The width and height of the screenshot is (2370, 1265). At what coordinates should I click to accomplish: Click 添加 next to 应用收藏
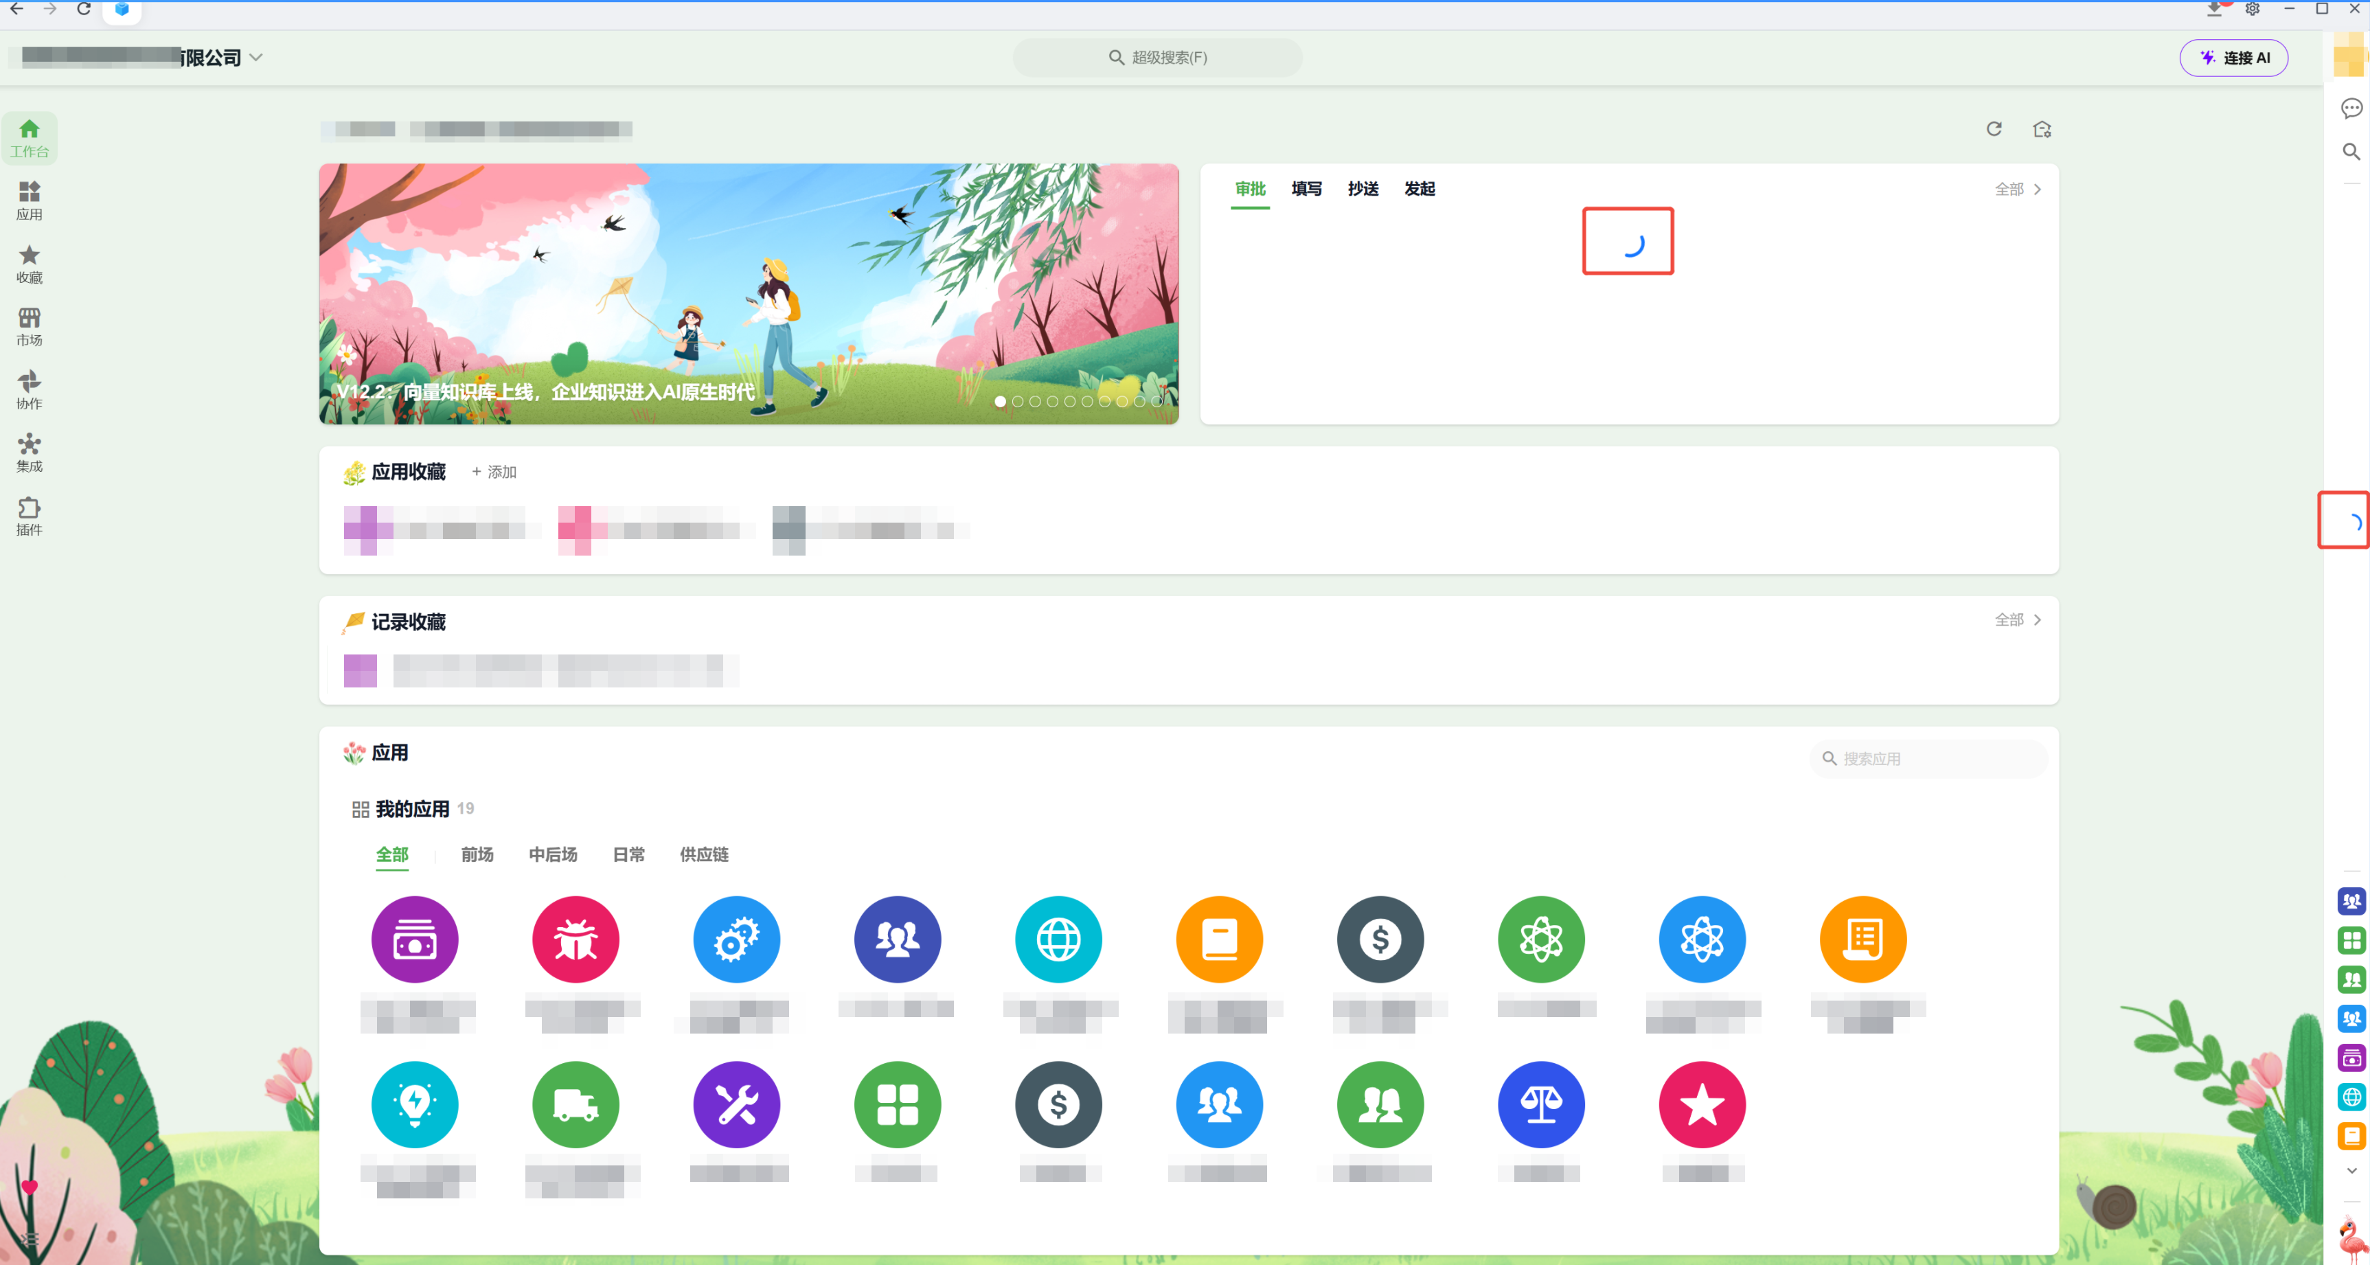pyautogui.click(x=494, y=472)
